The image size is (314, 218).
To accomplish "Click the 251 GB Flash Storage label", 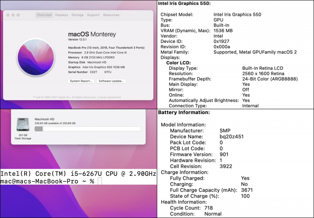I will click(23, 137).
